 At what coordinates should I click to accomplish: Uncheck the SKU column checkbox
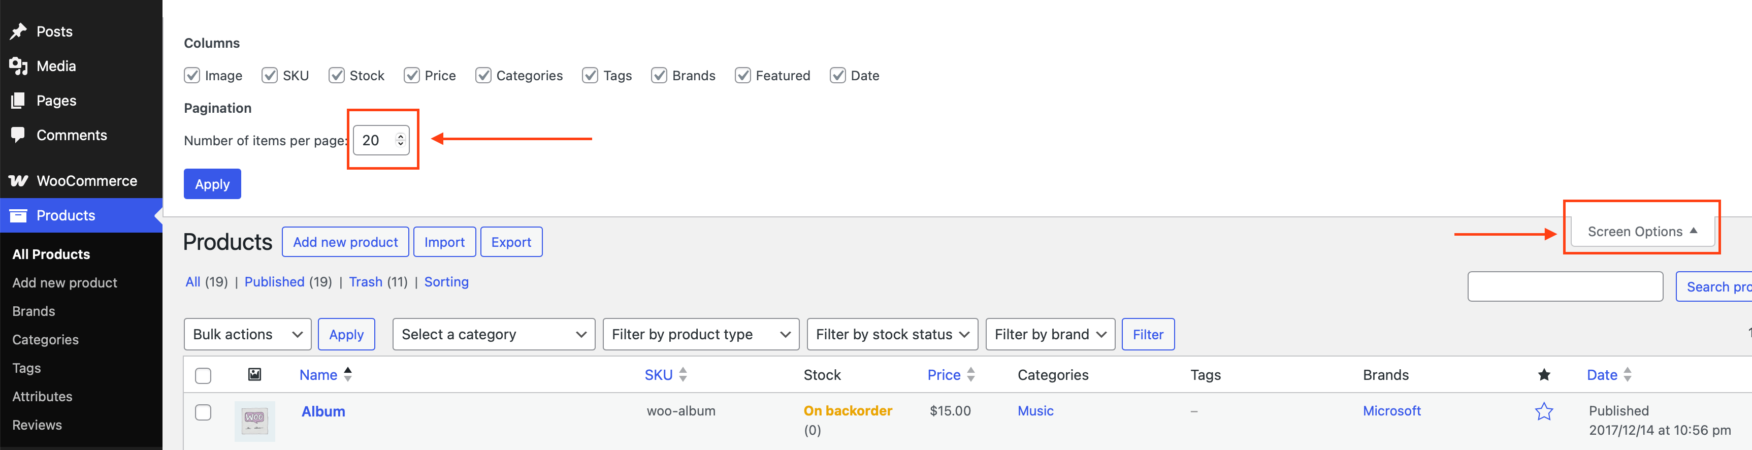[x=269, y=76]
